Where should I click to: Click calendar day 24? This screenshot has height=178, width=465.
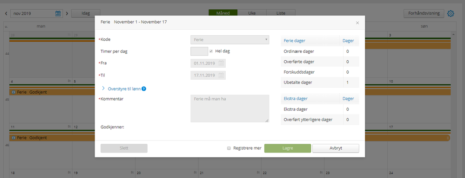(x=391, y=173)
